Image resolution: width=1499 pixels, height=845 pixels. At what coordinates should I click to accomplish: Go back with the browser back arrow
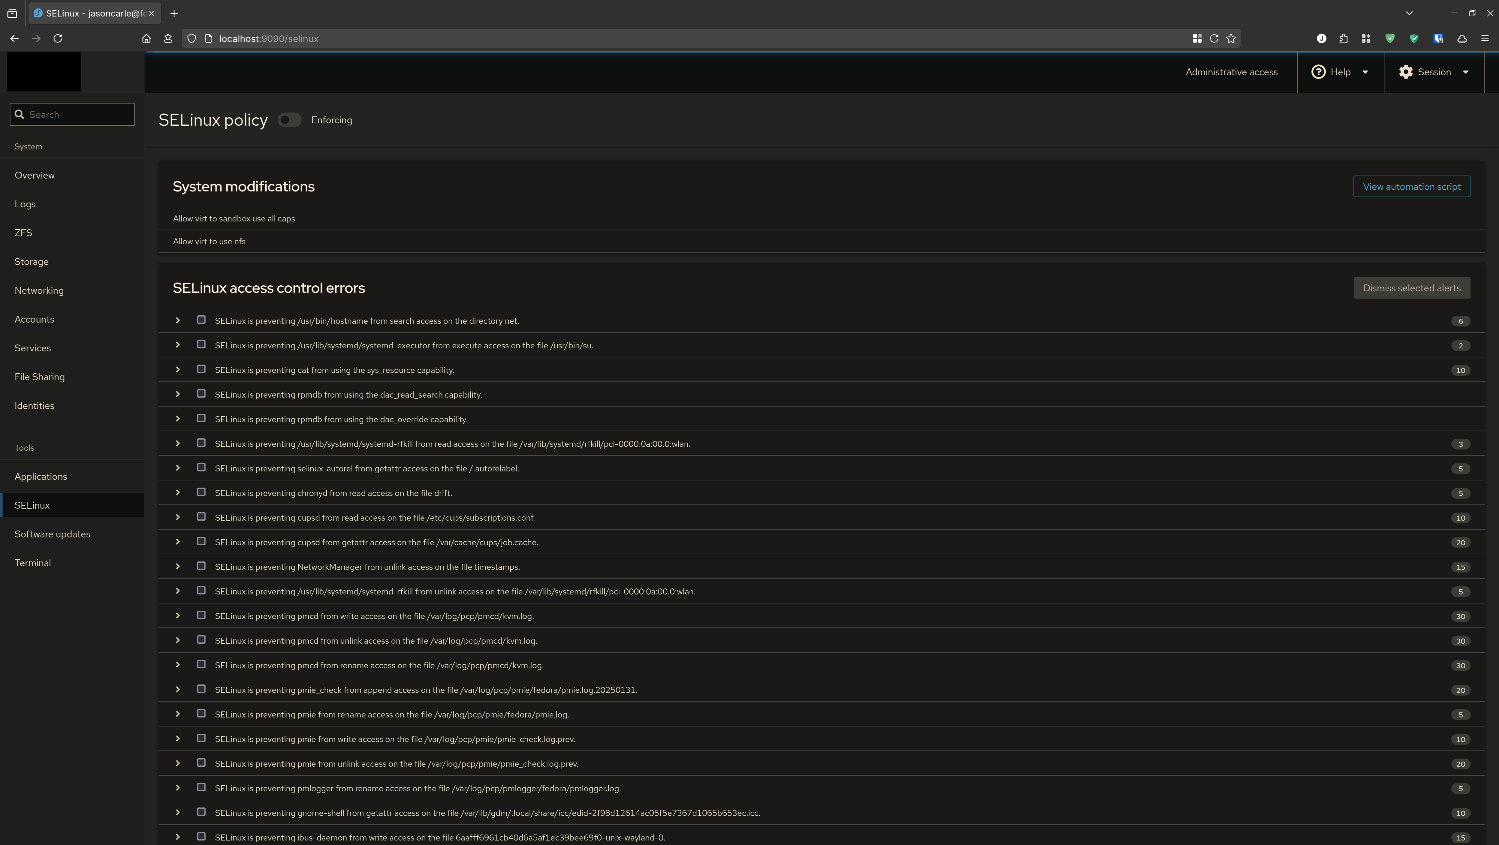14,38
